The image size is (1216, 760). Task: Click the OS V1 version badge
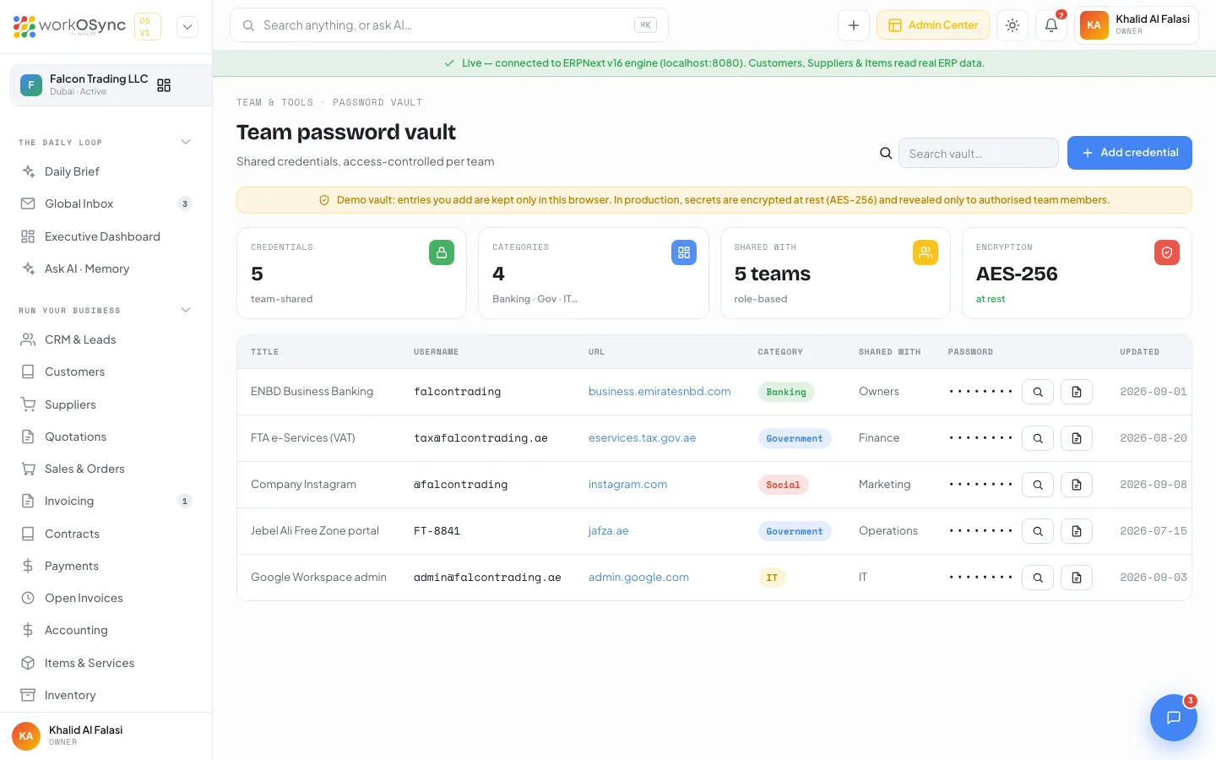(x=148, y=26)
